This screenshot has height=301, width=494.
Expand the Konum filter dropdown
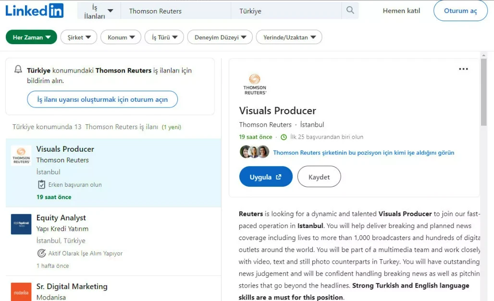tap(121, 37)
